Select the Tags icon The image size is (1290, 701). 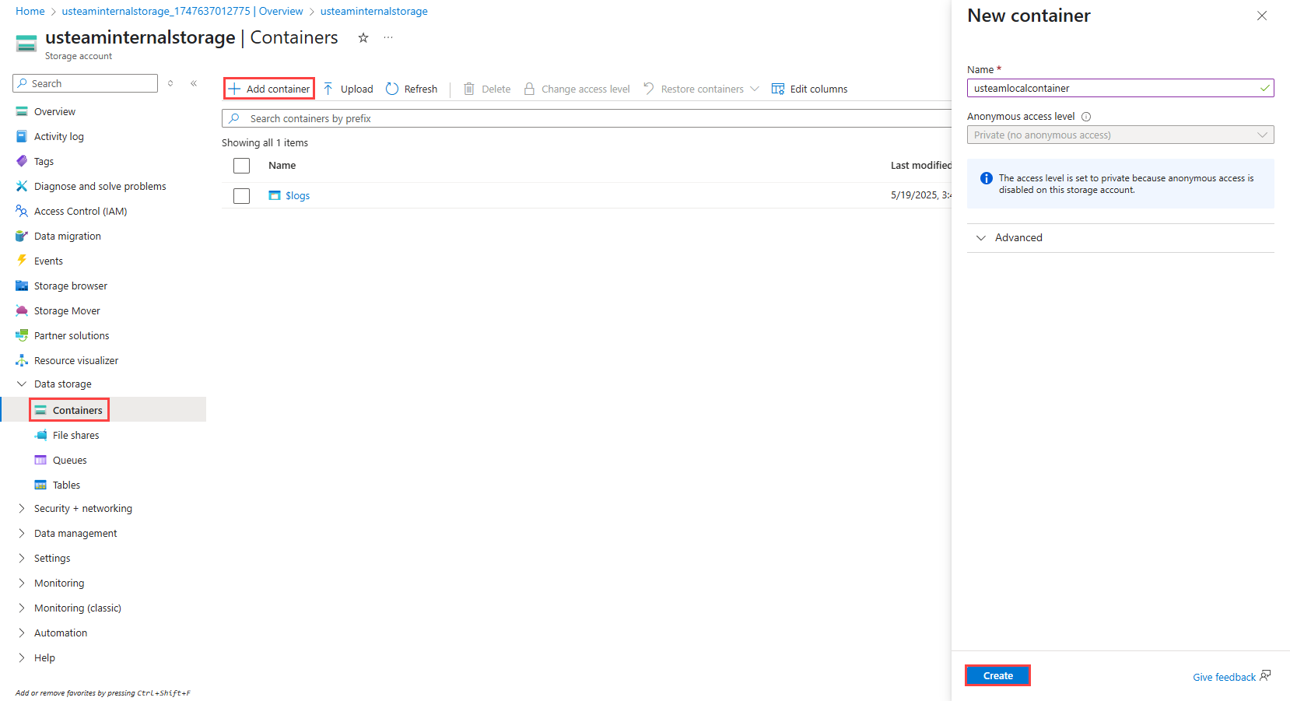tap(22, 161)
